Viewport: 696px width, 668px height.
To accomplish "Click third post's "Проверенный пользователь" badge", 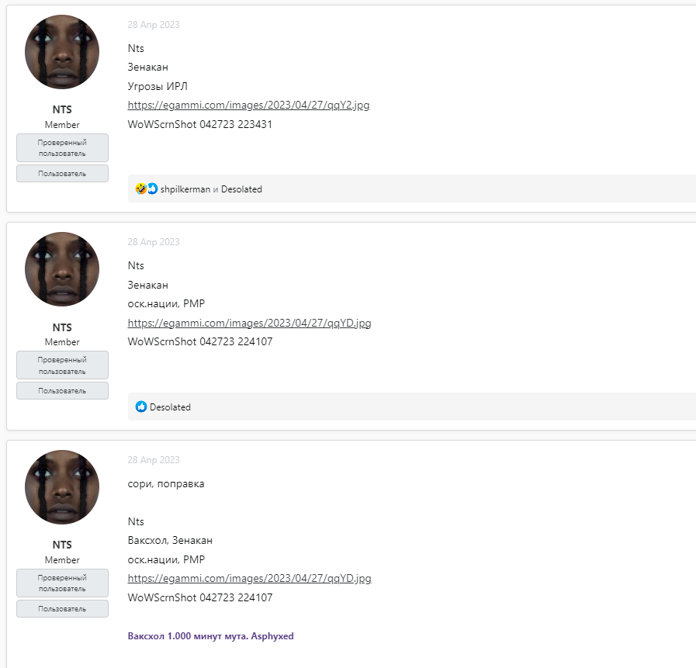I will pos(62,583).
